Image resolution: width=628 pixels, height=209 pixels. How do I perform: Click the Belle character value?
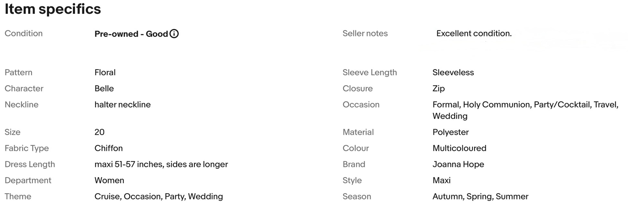[x=104, y=88]
